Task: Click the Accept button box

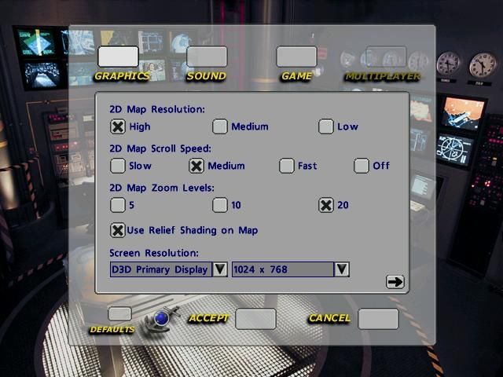Action: coord(255,319)
